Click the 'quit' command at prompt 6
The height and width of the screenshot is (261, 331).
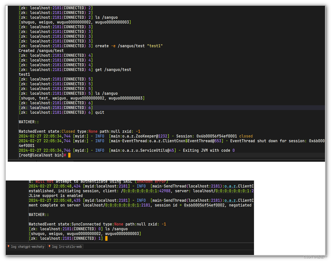[x=99, y=112]
